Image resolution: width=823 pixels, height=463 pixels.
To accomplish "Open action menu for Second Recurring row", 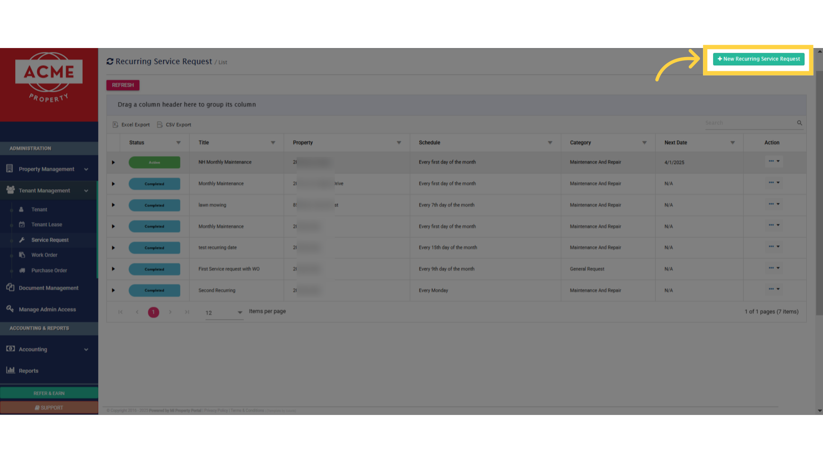I will coord(774,289).
